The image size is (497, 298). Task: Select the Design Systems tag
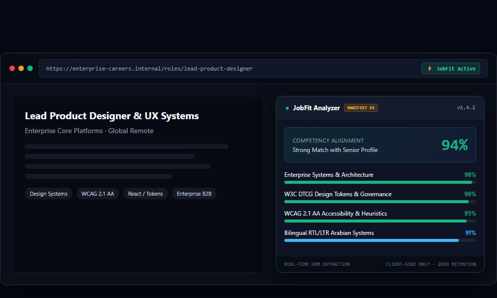tap(49, 194)
